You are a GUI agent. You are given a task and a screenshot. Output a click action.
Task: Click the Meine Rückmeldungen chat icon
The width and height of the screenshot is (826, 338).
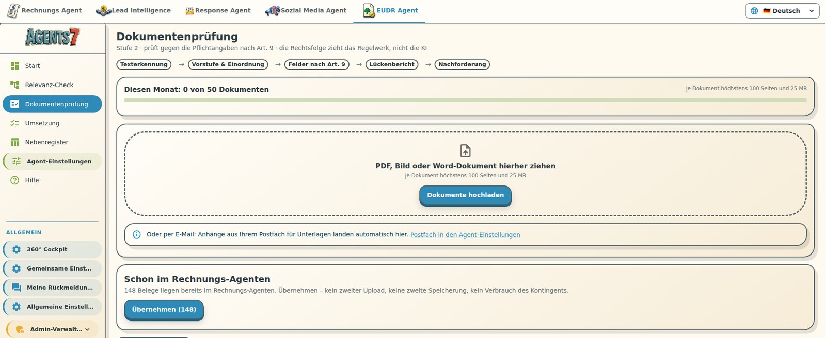[x=17, y=288]
